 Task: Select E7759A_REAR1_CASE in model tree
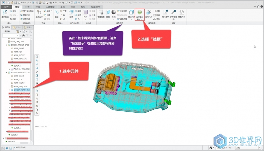(22, 90)
